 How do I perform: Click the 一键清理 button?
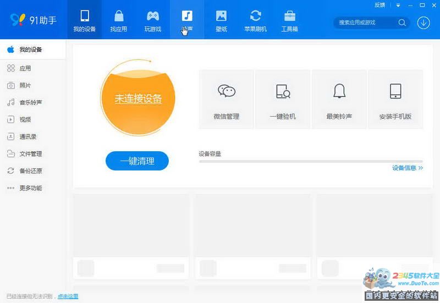[x=137, y=161]
